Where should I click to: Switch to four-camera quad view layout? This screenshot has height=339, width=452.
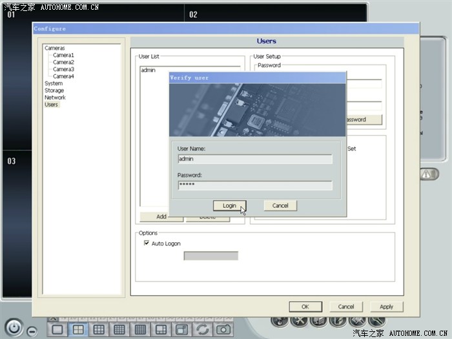click(x=78, y=329)
